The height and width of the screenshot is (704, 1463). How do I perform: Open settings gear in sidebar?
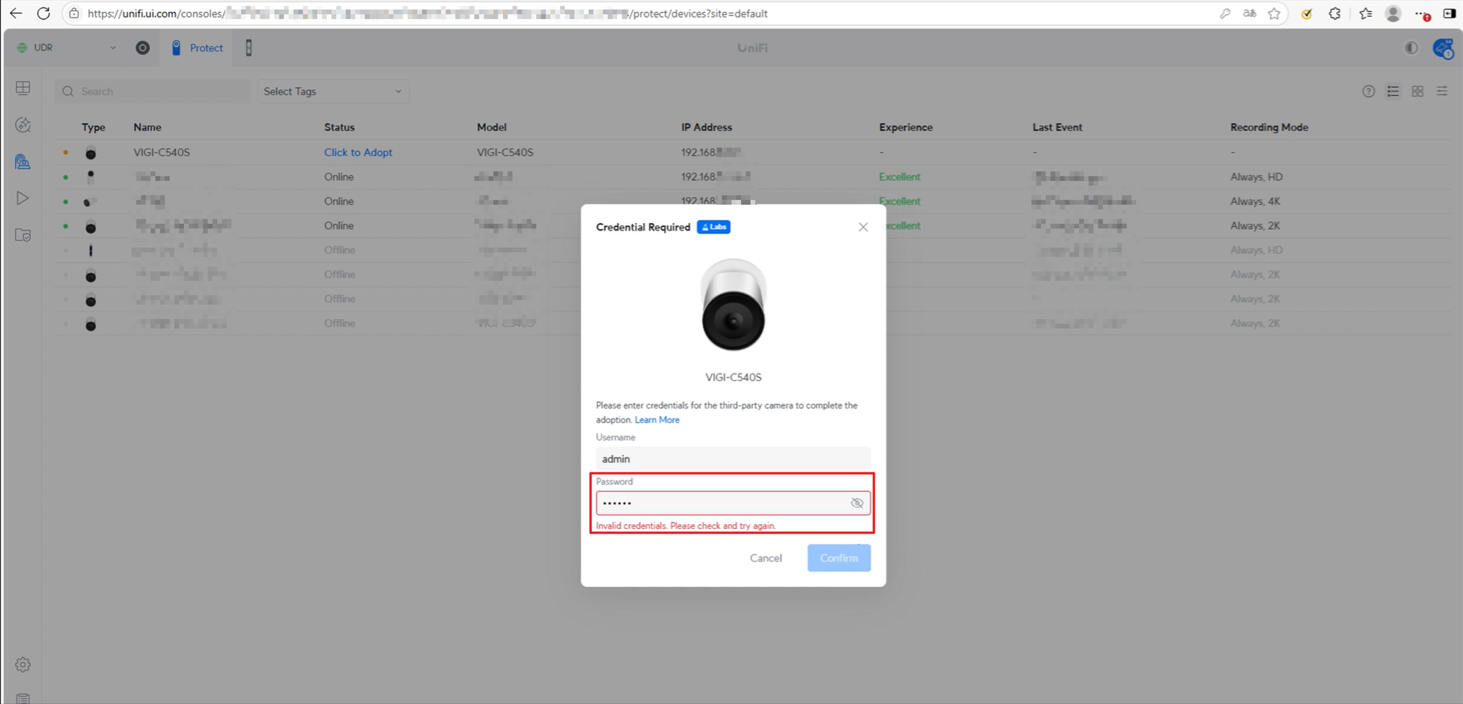pyautogui.click(x=23, y=664)
